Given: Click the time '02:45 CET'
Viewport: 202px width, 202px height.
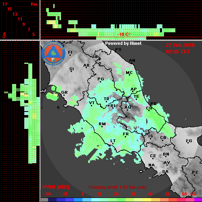Looking at the screenshot, I should 178,52.
